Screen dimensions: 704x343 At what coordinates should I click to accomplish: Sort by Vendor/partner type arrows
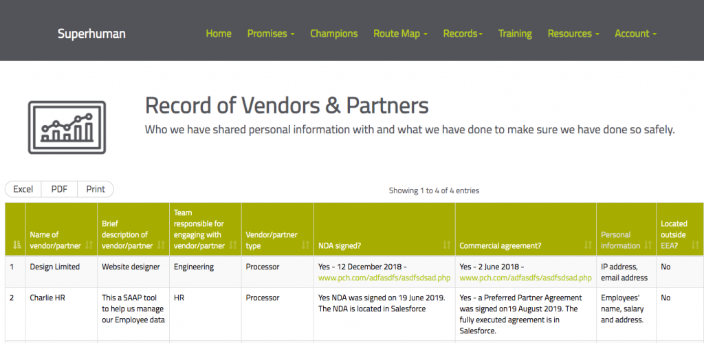pyautogui.click(x=305, y=245)
